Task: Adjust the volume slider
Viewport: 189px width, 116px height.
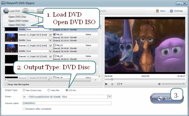Action: click(x=173, y=84)
